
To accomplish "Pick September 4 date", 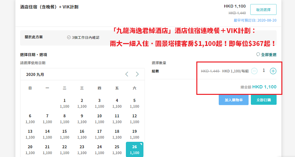I will (117, 103).
